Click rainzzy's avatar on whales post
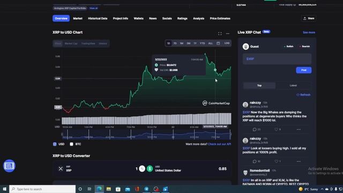 [x=245, y=105]
